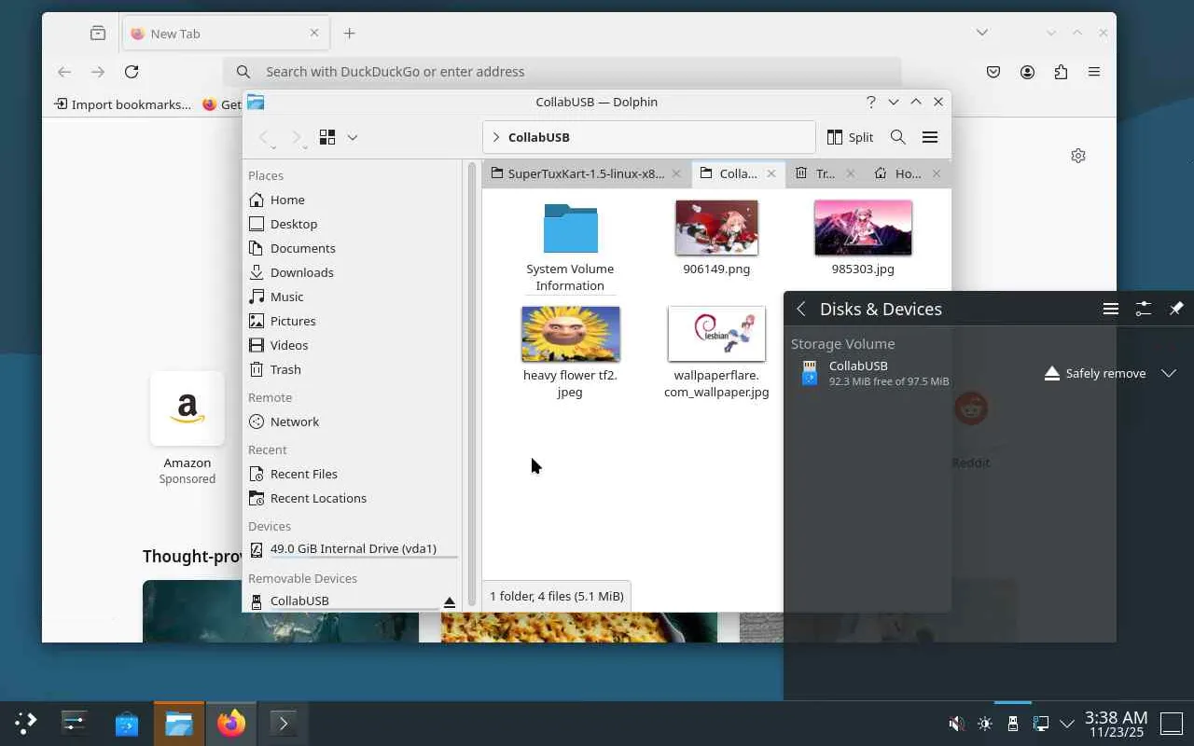This screenshot has height=746, width=1194.
Task: Expand the view mode dropdown in Dolphin
Action: [x=353, y=137]
